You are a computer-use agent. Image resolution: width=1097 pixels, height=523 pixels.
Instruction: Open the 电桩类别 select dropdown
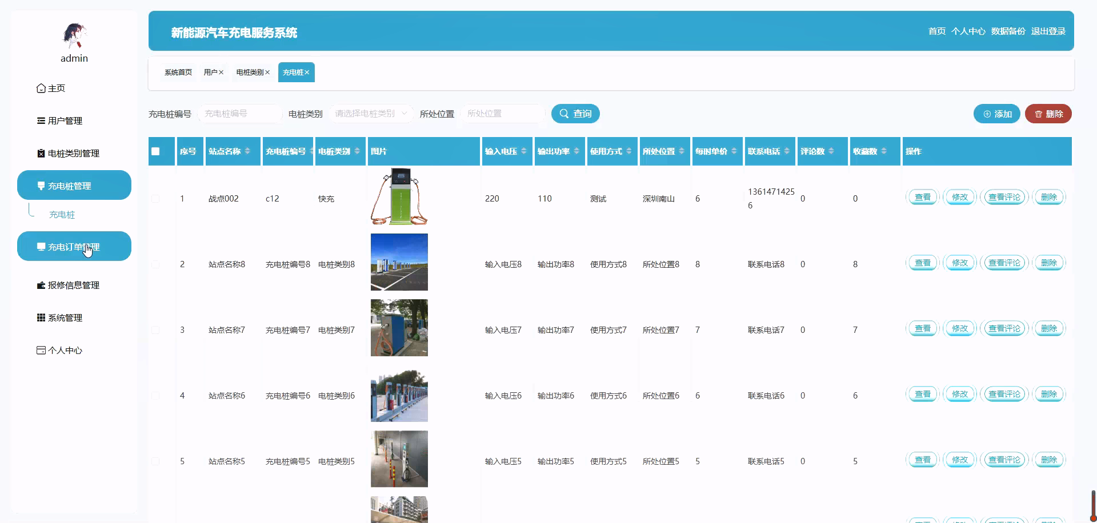[x=371, y=114]
